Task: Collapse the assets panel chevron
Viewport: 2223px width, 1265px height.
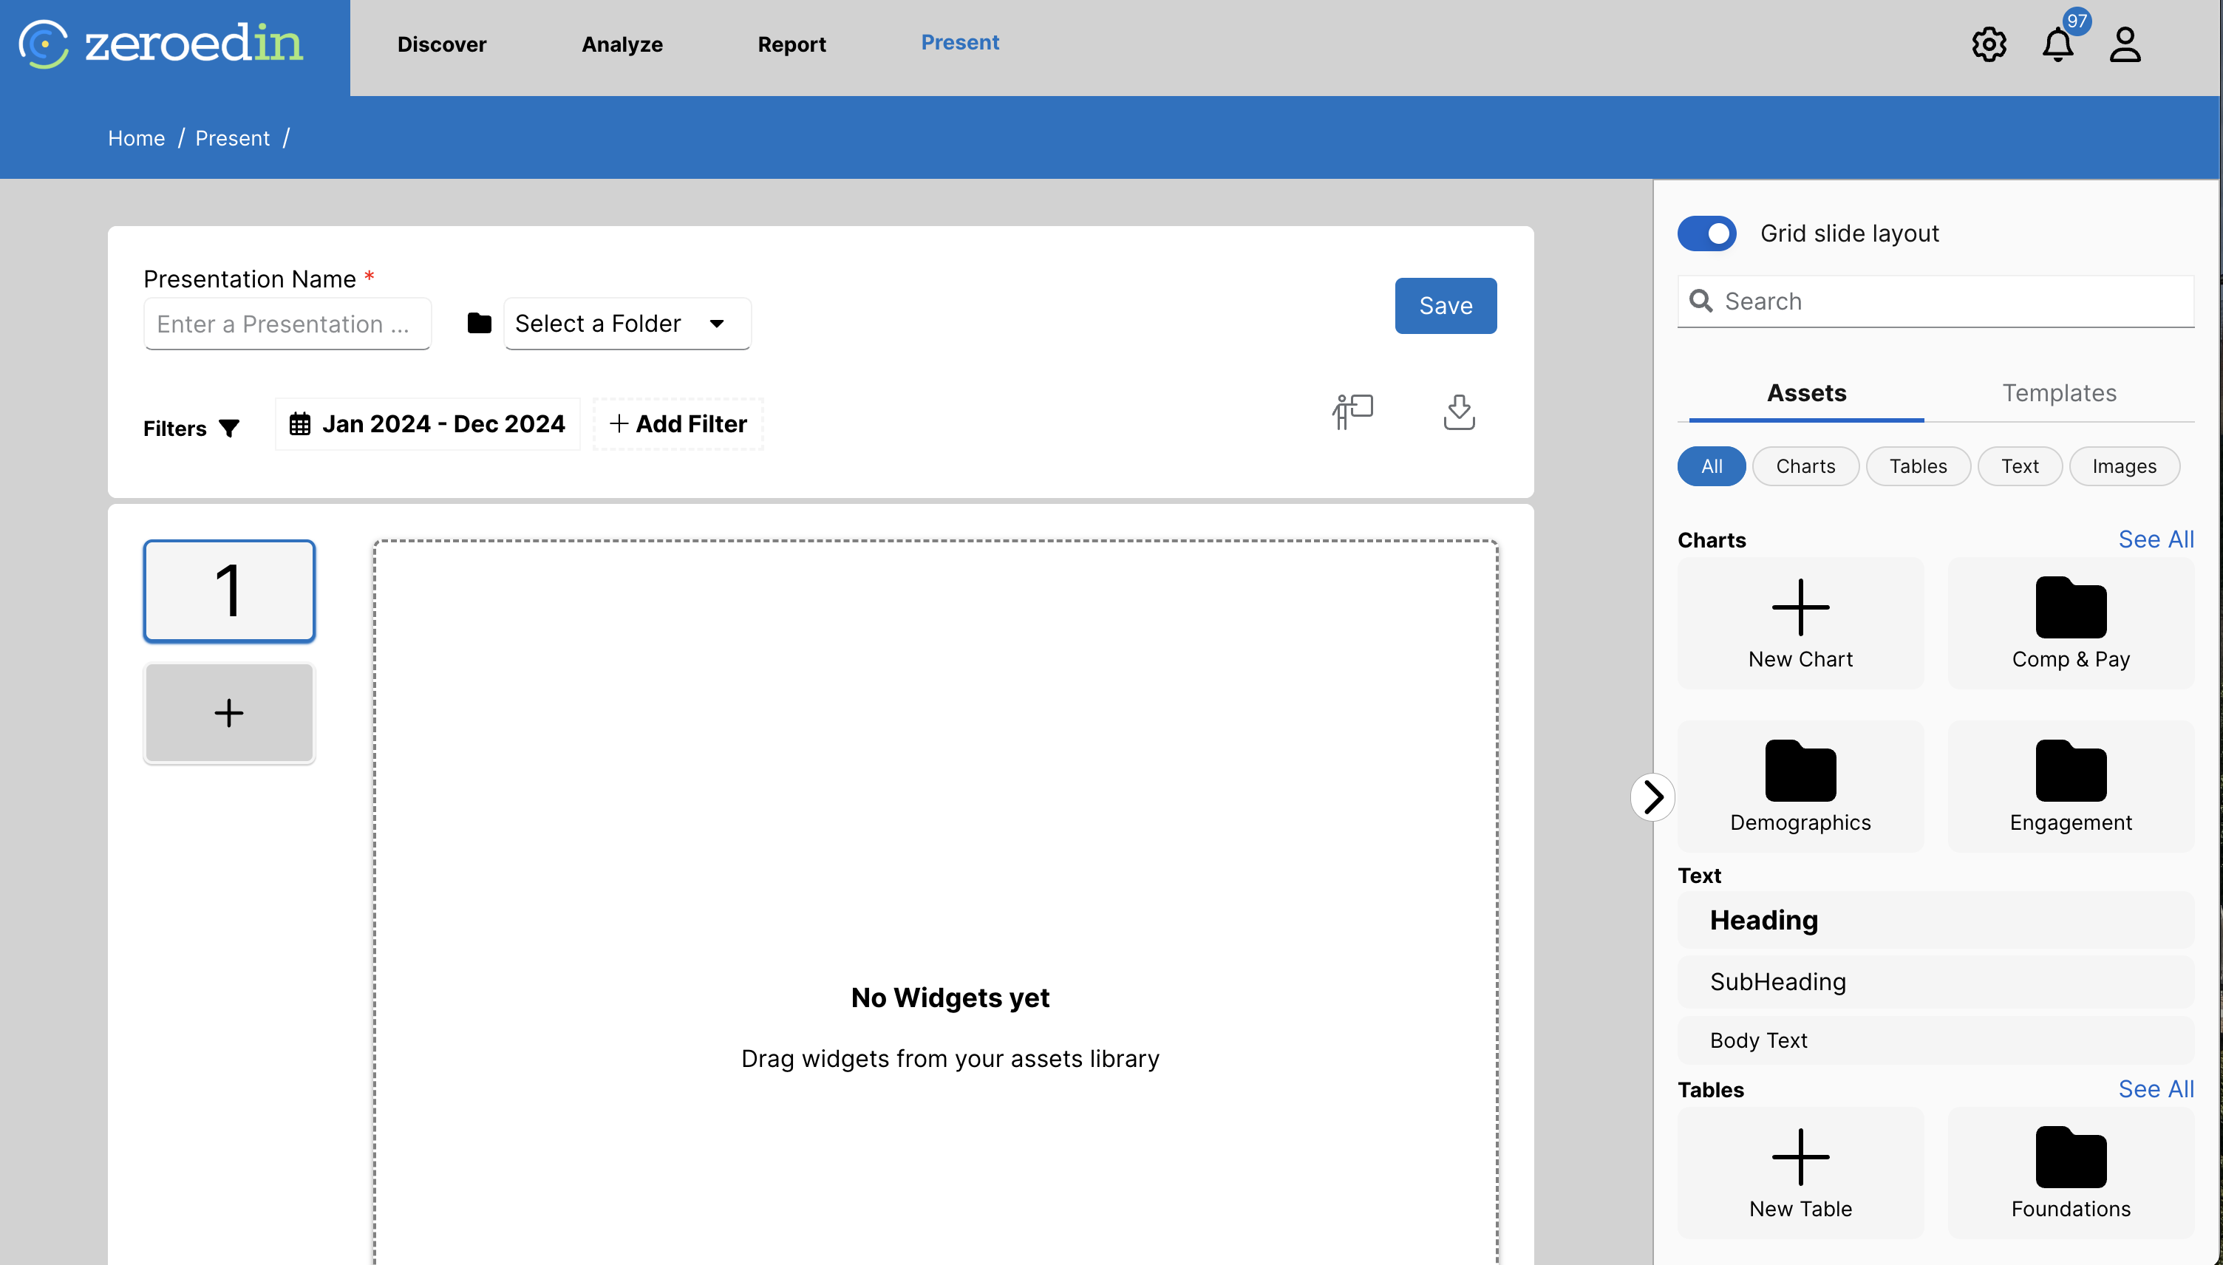Action: [1652, 796]
